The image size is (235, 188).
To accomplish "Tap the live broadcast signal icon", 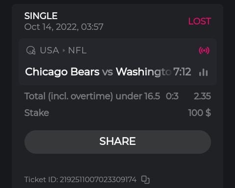I will (204, 50).
